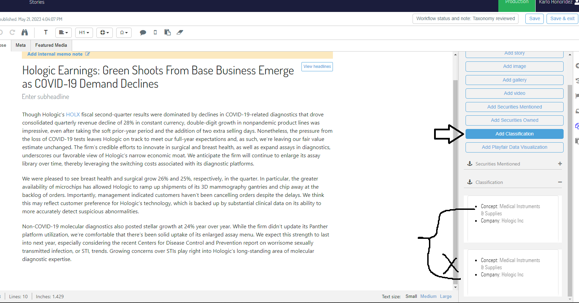Set text size to Medium
The image size is (579, 303).
tap(428, 296)
